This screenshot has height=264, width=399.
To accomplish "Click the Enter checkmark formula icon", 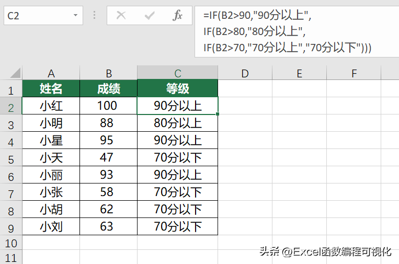I will coord(150,16).
